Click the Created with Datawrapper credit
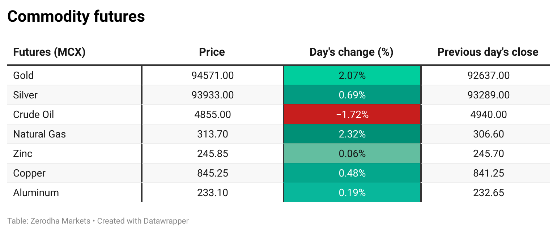 point(143,221)
